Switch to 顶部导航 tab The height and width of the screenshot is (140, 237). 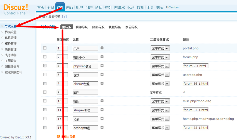(82, 27)
